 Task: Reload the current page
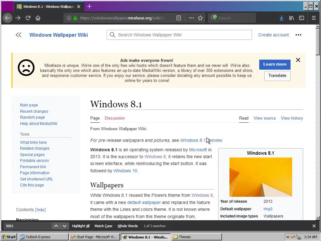click(28, 18)
